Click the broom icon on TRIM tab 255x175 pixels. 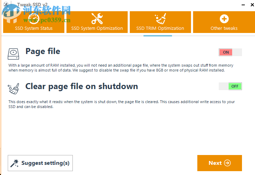click(x=160, y=19)
